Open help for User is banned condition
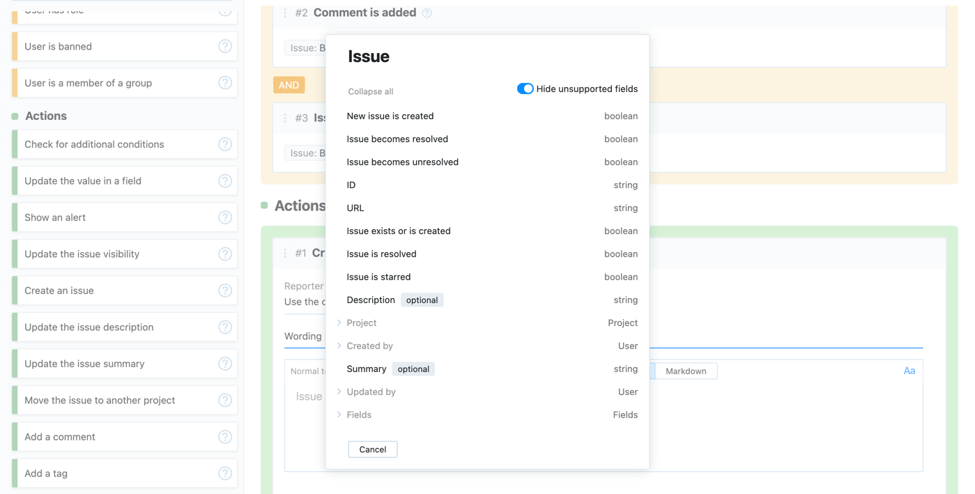The width and height of the screenshot is (975, 494). [x=225, y=46]
